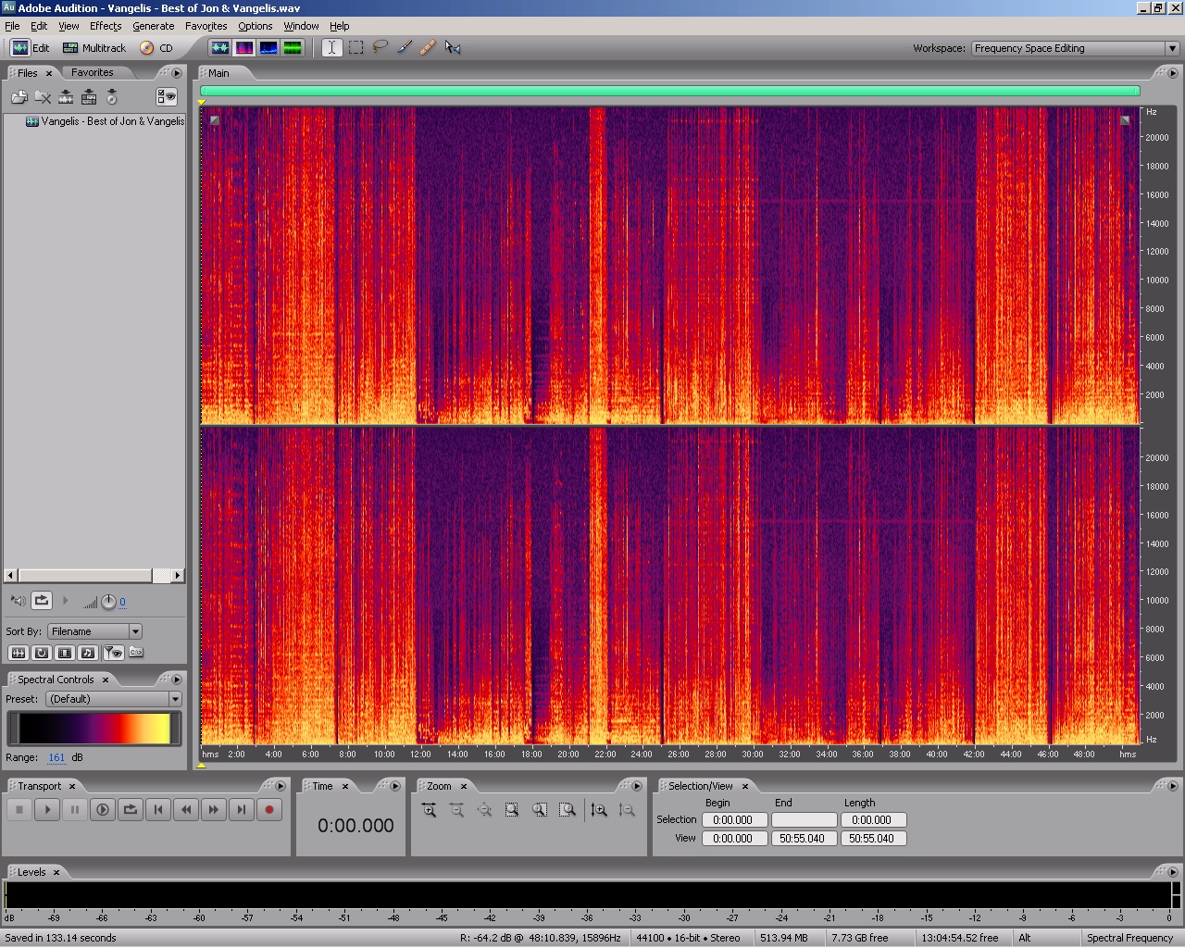The width and height of the screenshot is (1185, 948).
Task: Click the Selection Begin time field
Action: point(733,820)
